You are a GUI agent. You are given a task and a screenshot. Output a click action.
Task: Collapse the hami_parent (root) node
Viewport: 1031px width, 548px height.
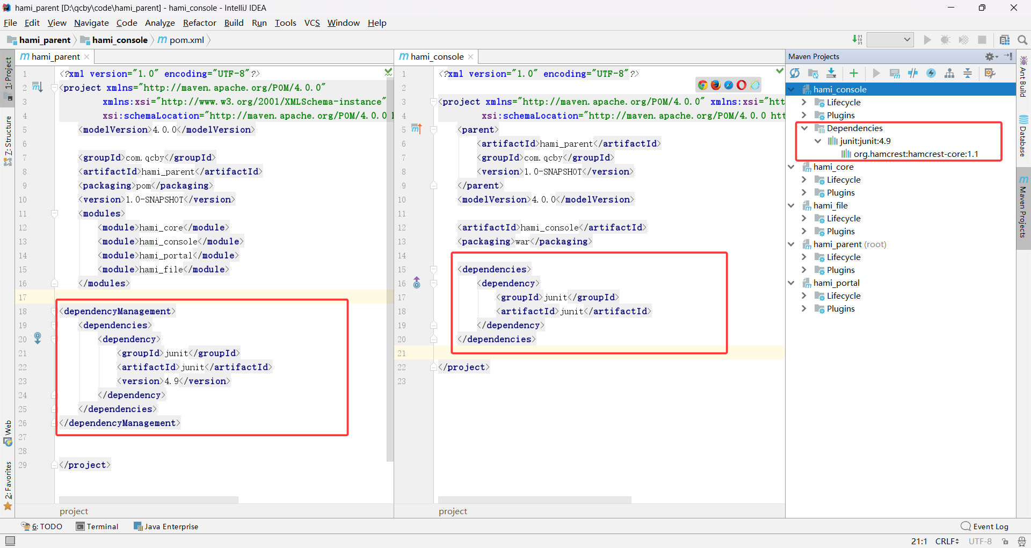[792, 244]
